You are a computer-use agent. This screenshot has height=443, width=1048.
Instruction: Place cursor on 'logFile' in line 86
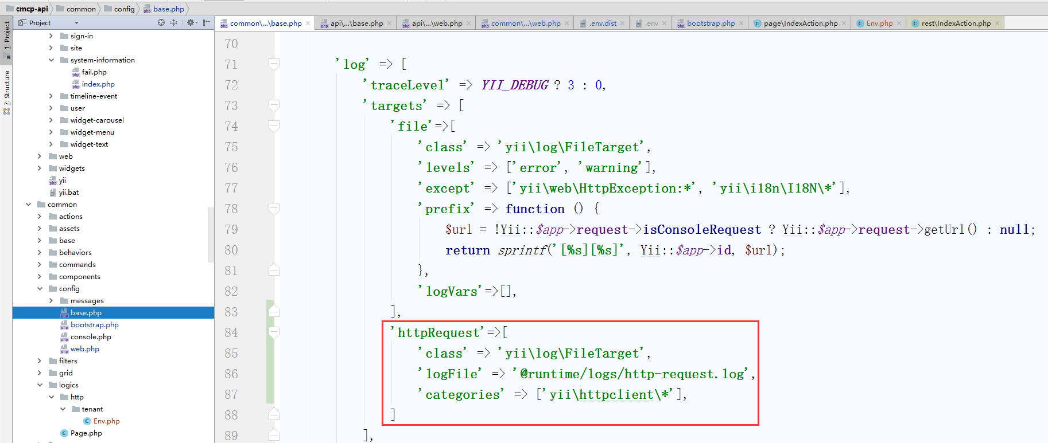(451, 374)
